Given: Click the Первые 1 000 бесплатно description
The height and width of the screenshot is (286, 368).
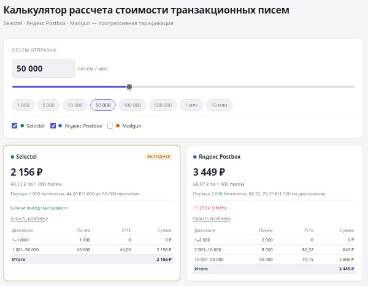Looking at the screenshot, I should click(75, 194).
